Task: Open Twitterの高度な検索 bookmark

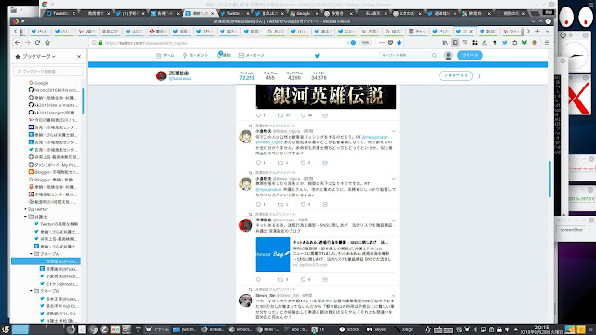Action: coord(56,224)
